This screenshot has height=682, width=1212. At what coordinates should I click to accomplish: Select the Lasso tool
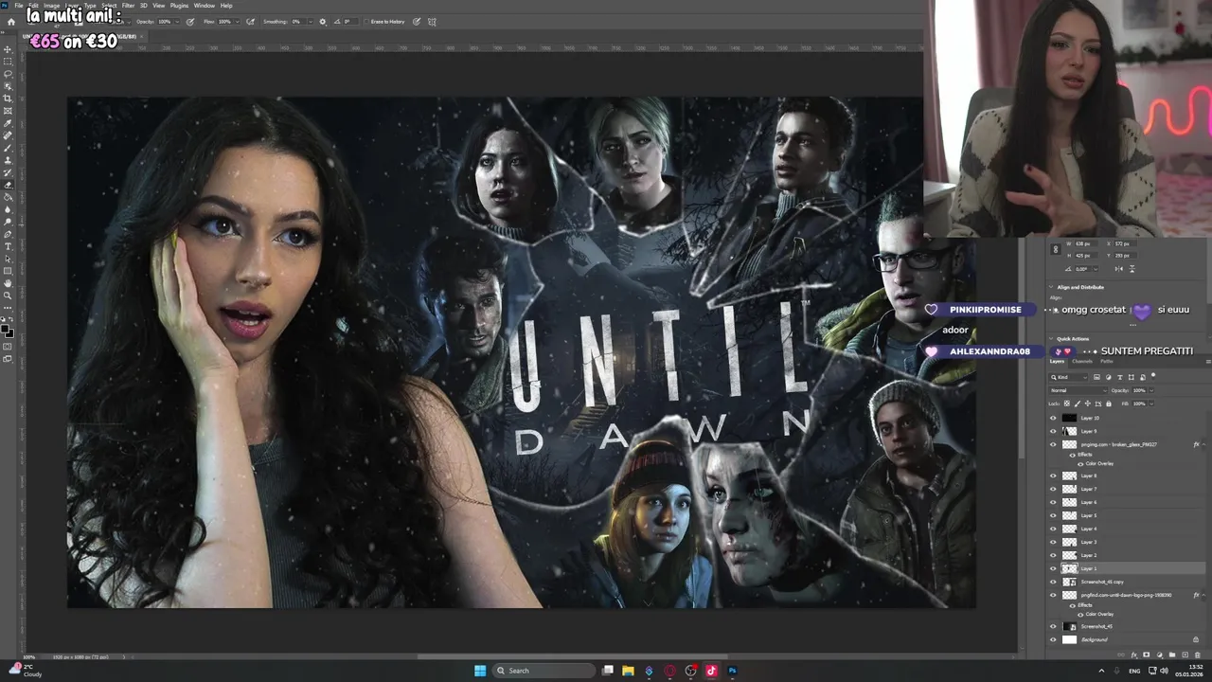tap(8, 73)
